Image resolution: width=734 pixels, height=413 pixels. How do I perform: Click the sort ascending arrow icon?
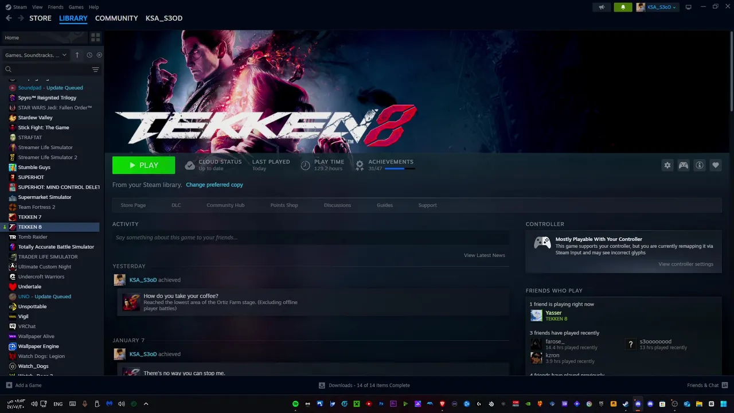pos(77,55)
